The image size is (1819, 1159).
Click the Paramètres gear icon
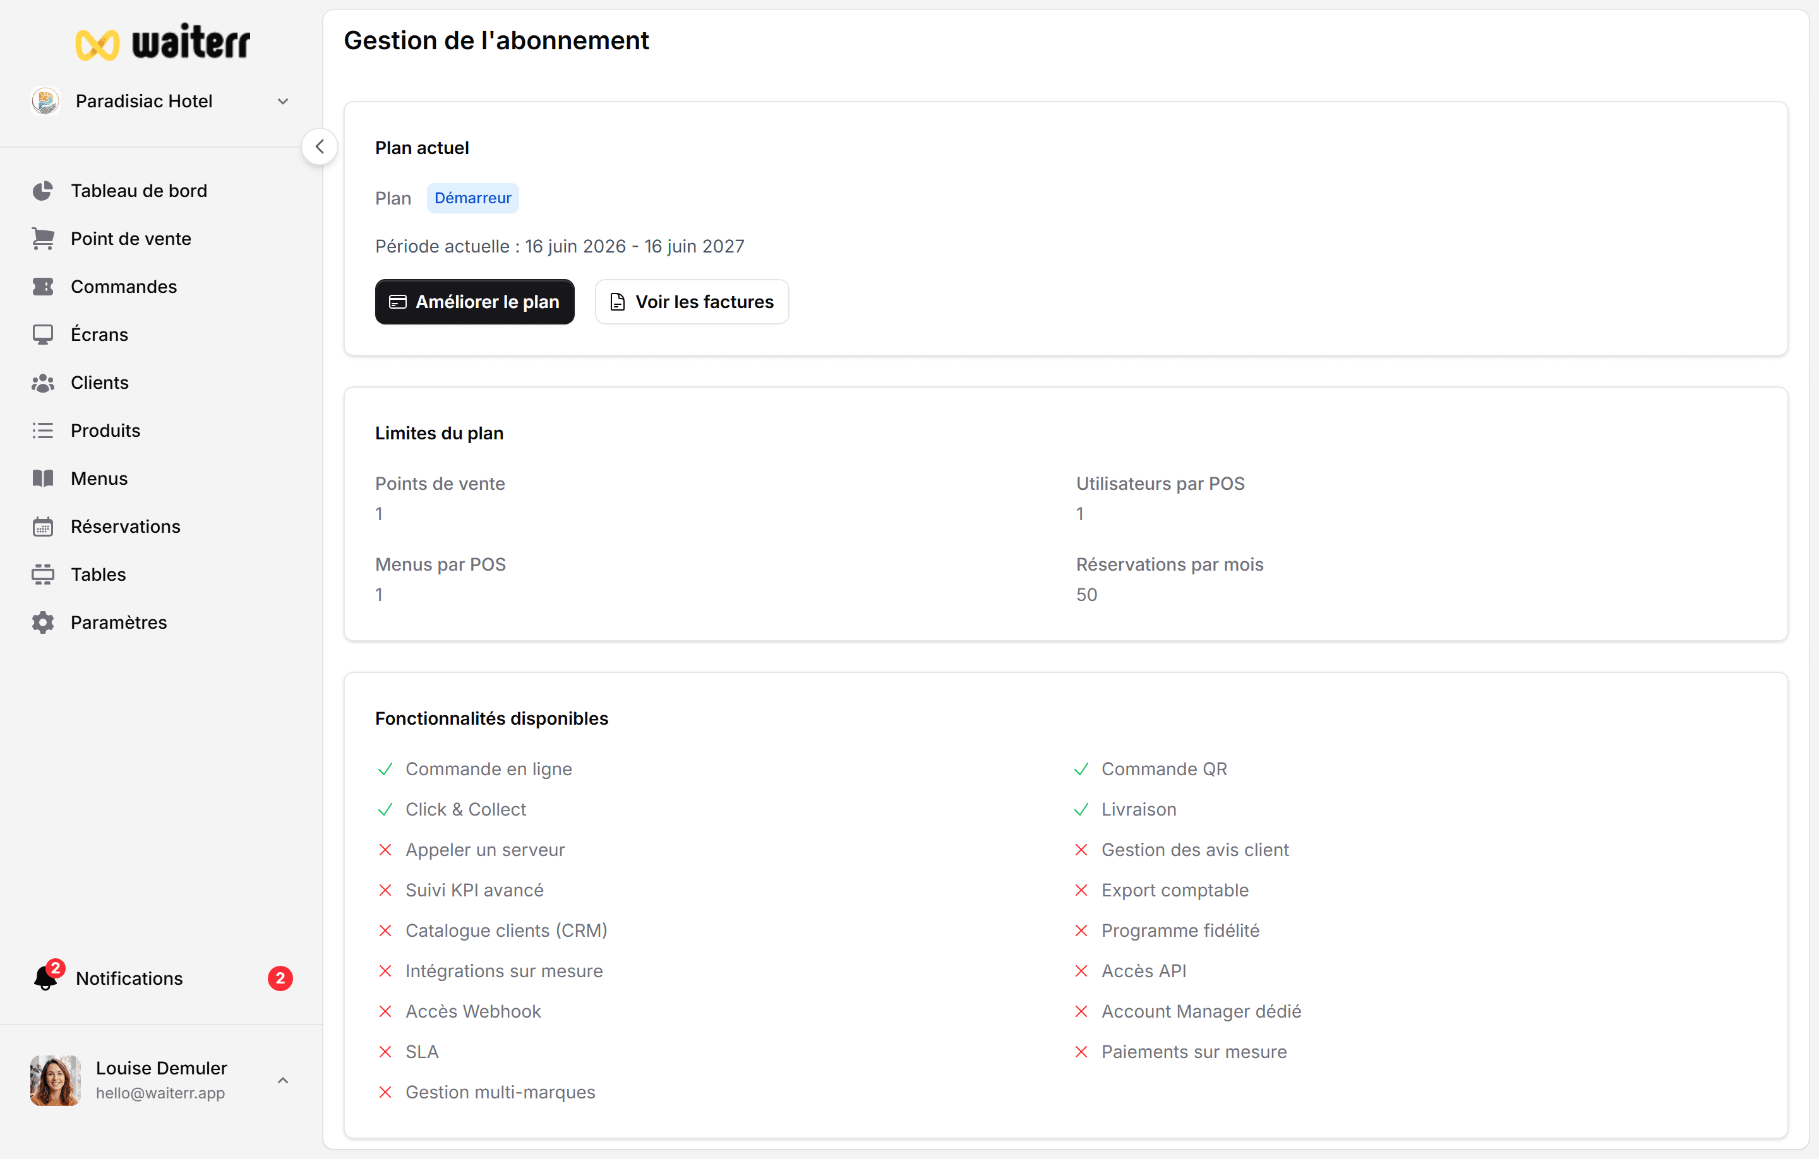pos(43,622)
